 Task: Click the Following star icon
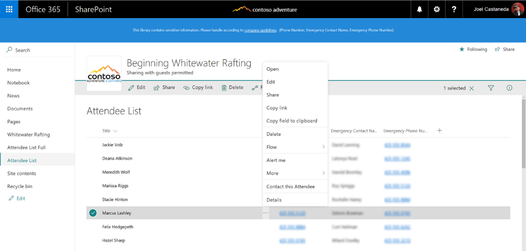pos(462,49)
